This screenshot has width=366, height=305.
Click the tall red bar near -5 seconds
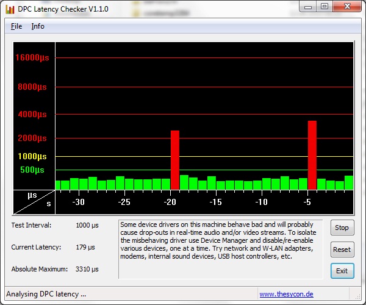tap(312, 155)
